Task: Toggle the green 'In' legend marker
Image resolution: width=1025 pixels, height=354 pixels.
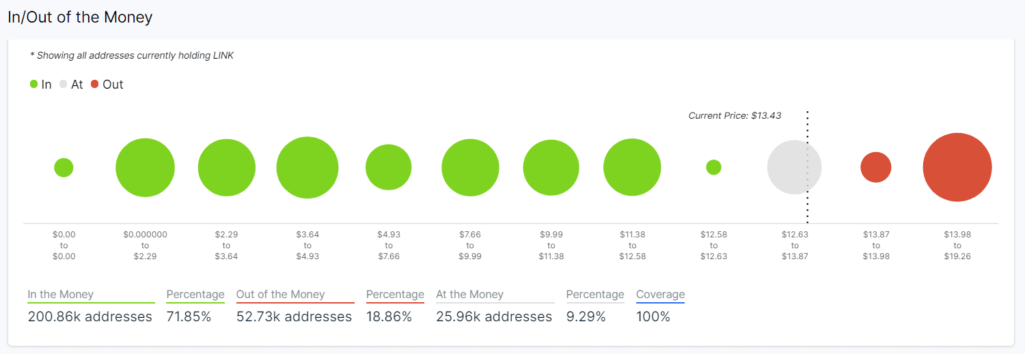Action: pyautogui.click(x=34, y=85)
